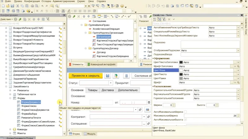
Task: Click filter funnel icon in Configuration panel toolbar
Action: coord(48,19)
